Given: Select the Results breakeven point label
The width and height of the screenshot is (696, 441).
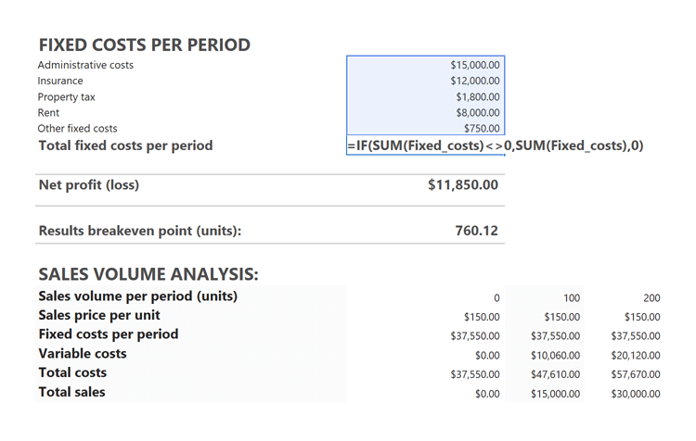Looking at the screenshot, I should 139,231.
